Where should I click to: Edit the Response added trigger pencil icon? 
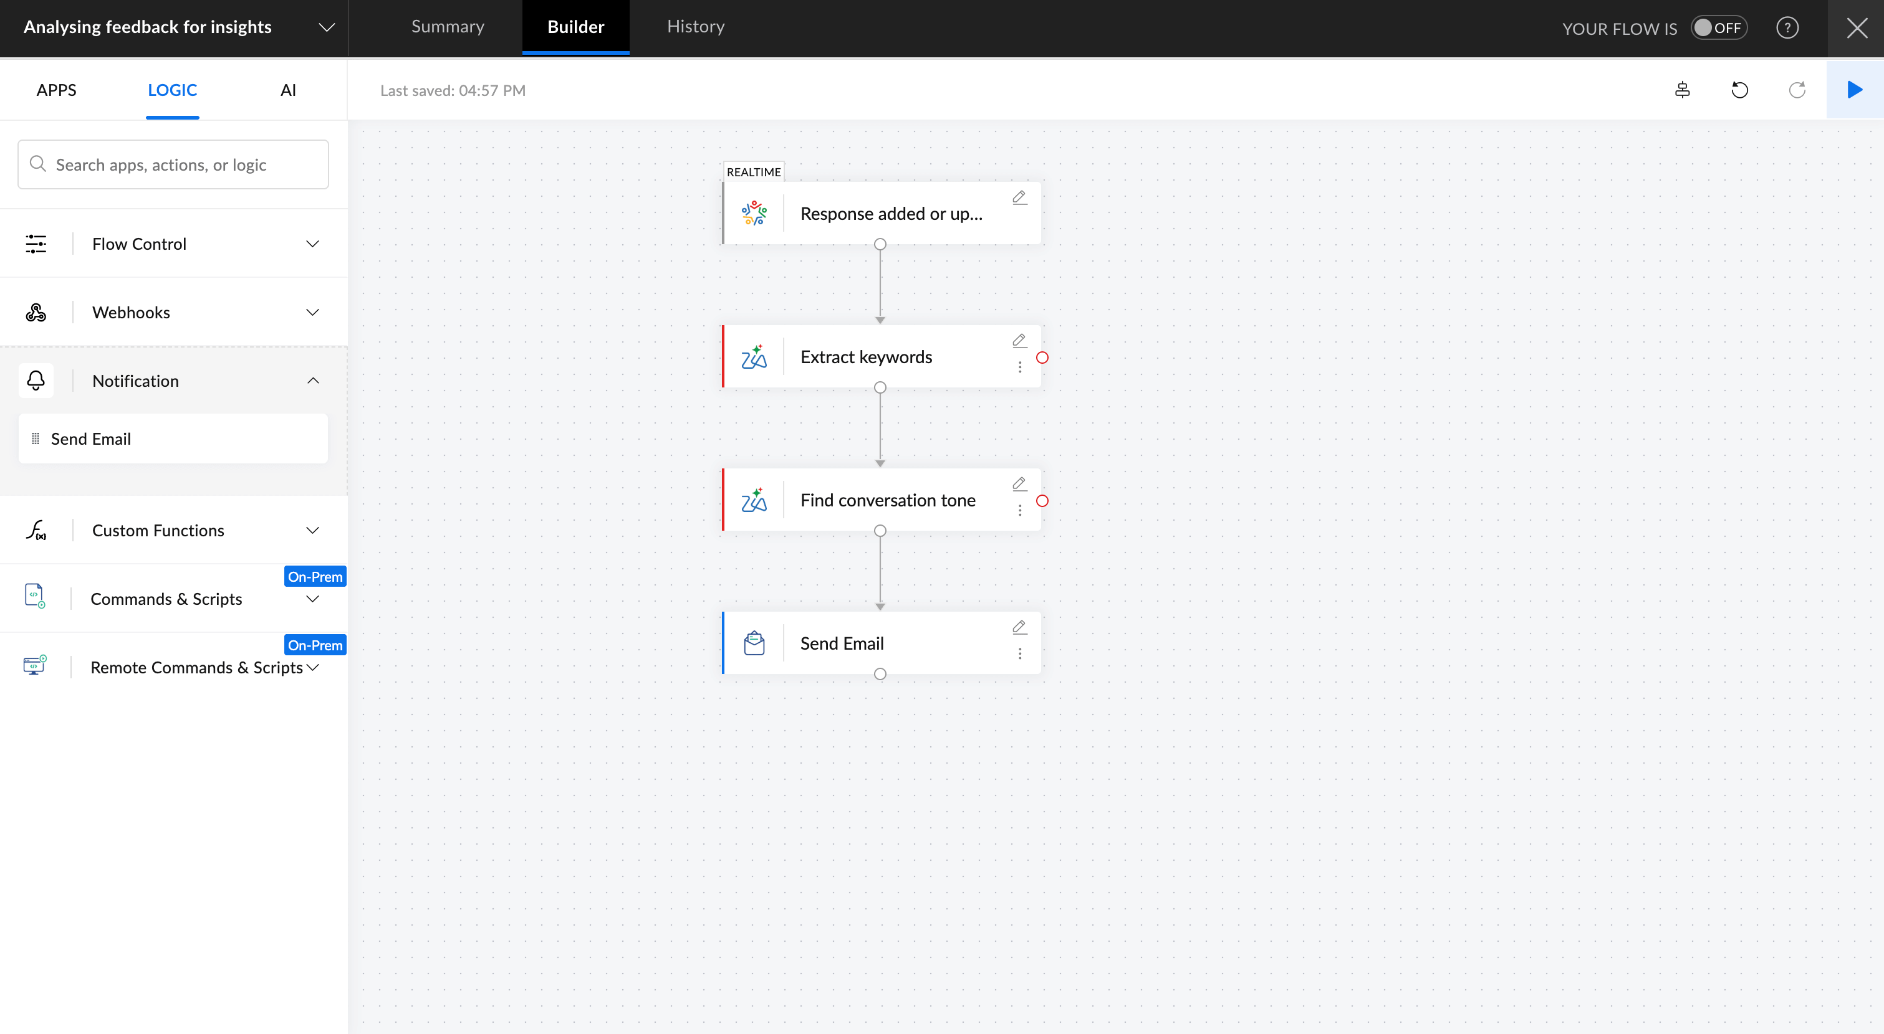[x=1019, y=197]
